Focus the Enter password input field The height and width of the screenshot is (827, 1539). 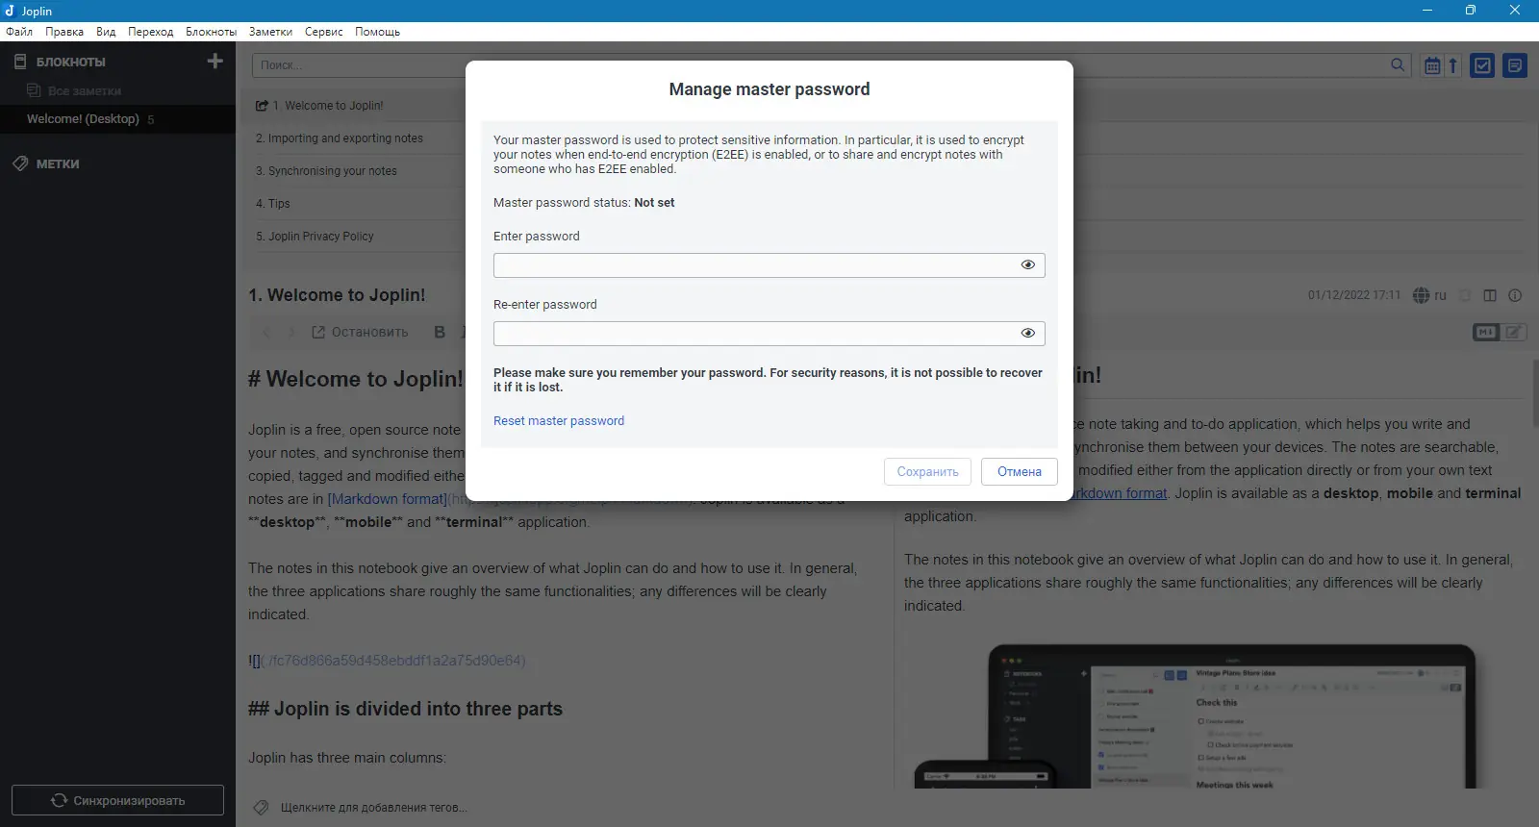click(x=769, y=265)
